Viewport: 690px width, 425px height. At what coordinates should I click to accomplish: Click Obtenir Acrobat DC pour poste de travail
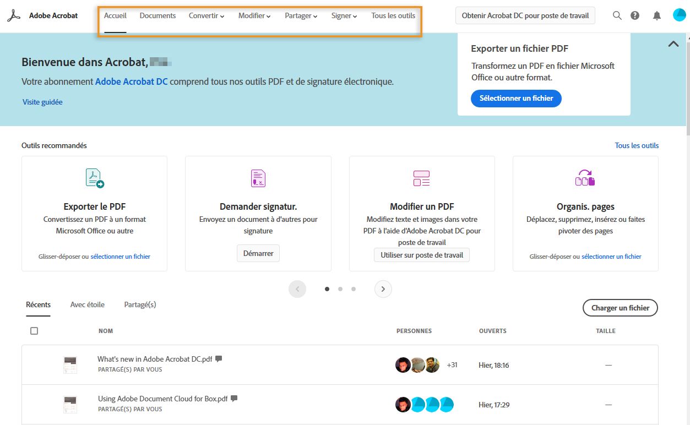click(525, 15)
